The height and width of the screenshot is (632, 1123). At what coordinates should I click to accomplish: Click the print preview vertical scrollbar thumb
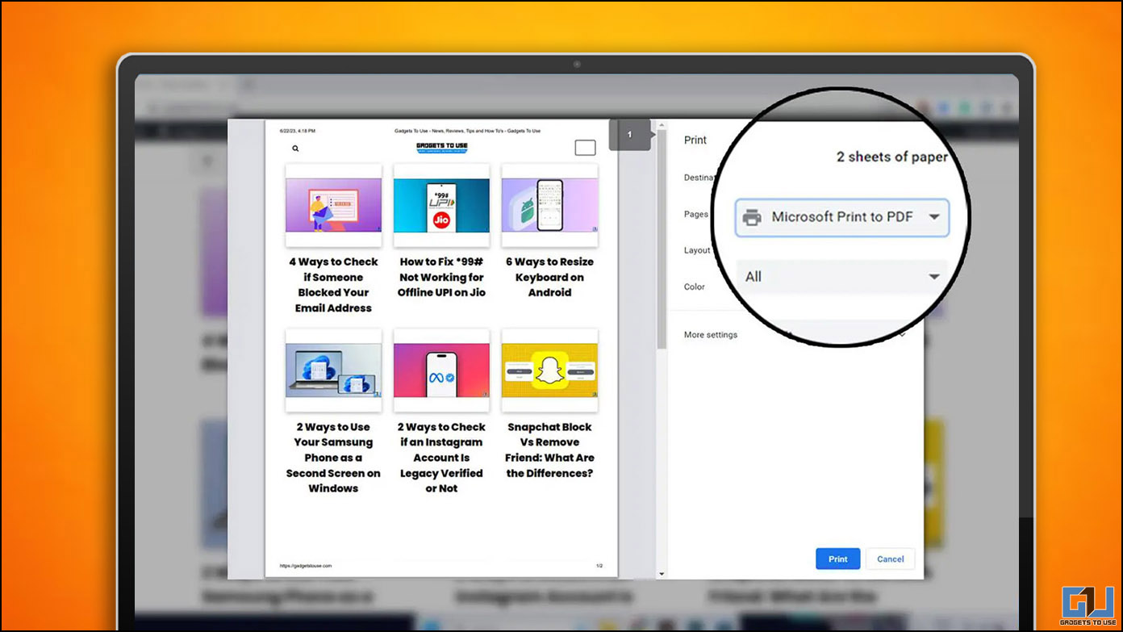[662, 240]
